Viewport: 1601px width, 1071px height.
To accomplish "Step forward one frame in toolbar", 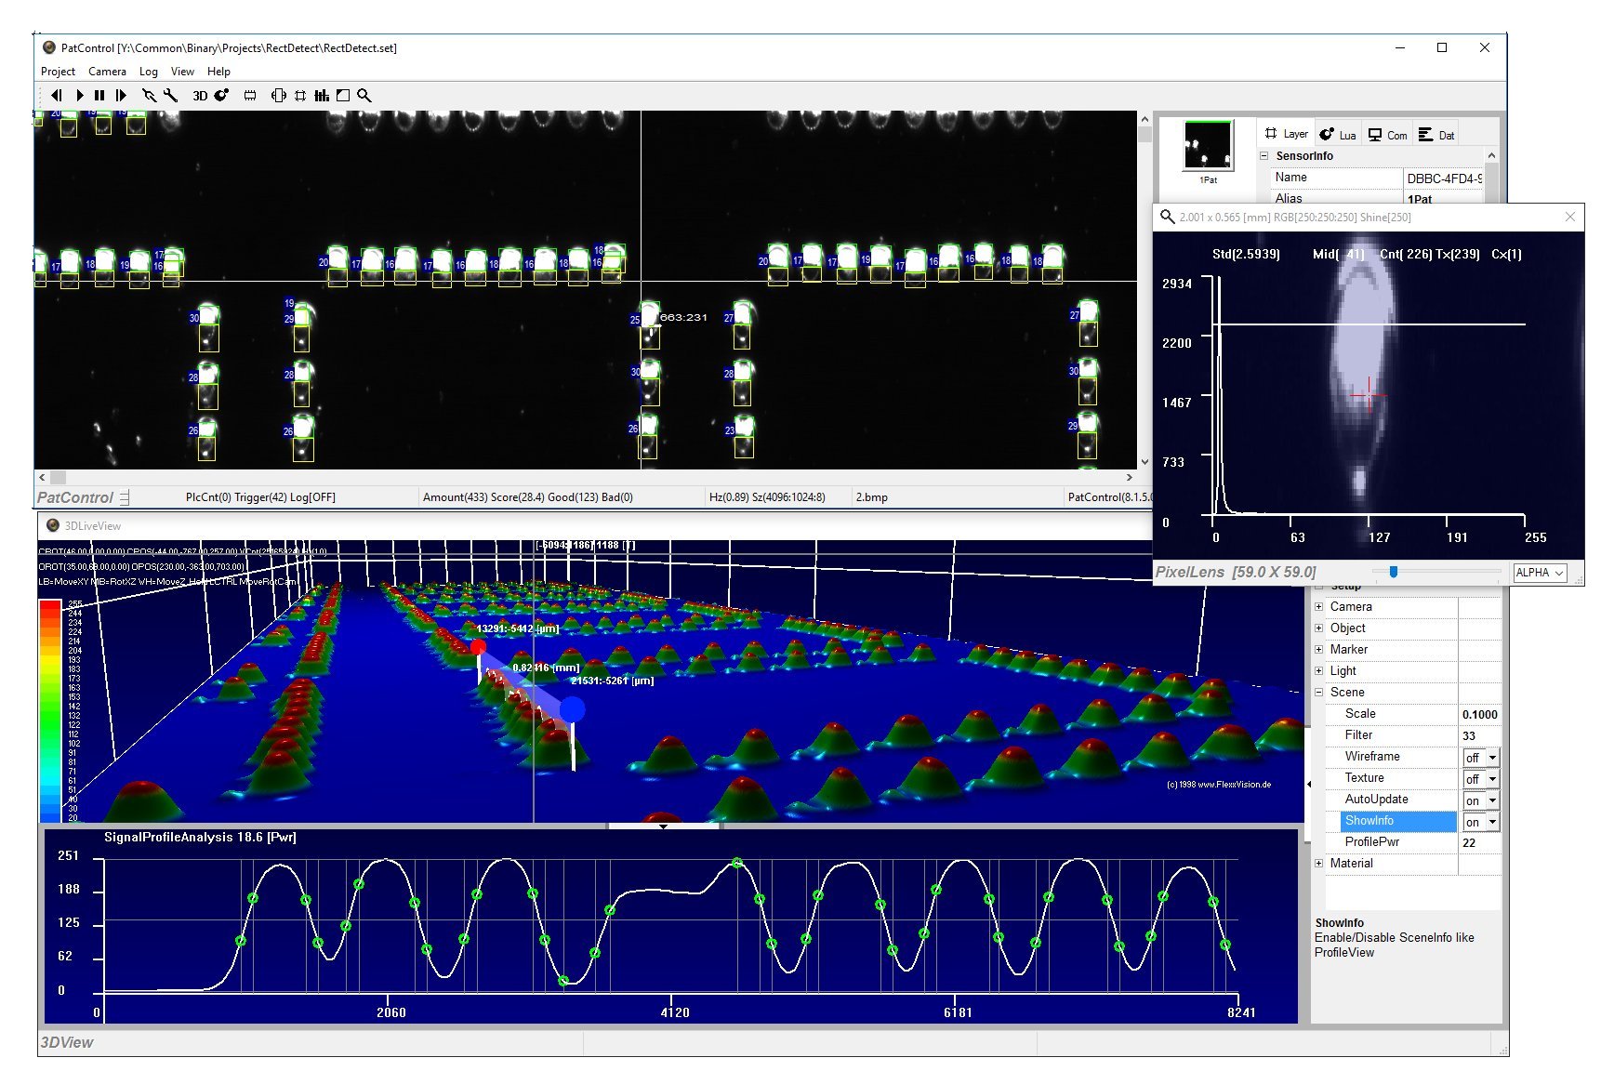I will pyautogui.click(x=121, y=95).
